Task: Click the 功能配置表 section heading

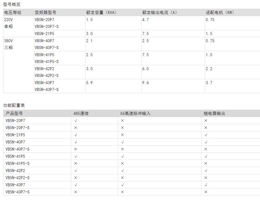Action: point(14,106)
